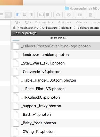Open the heart favorites dropdown
Screen dimensions: 100x137
pos(28,22)
